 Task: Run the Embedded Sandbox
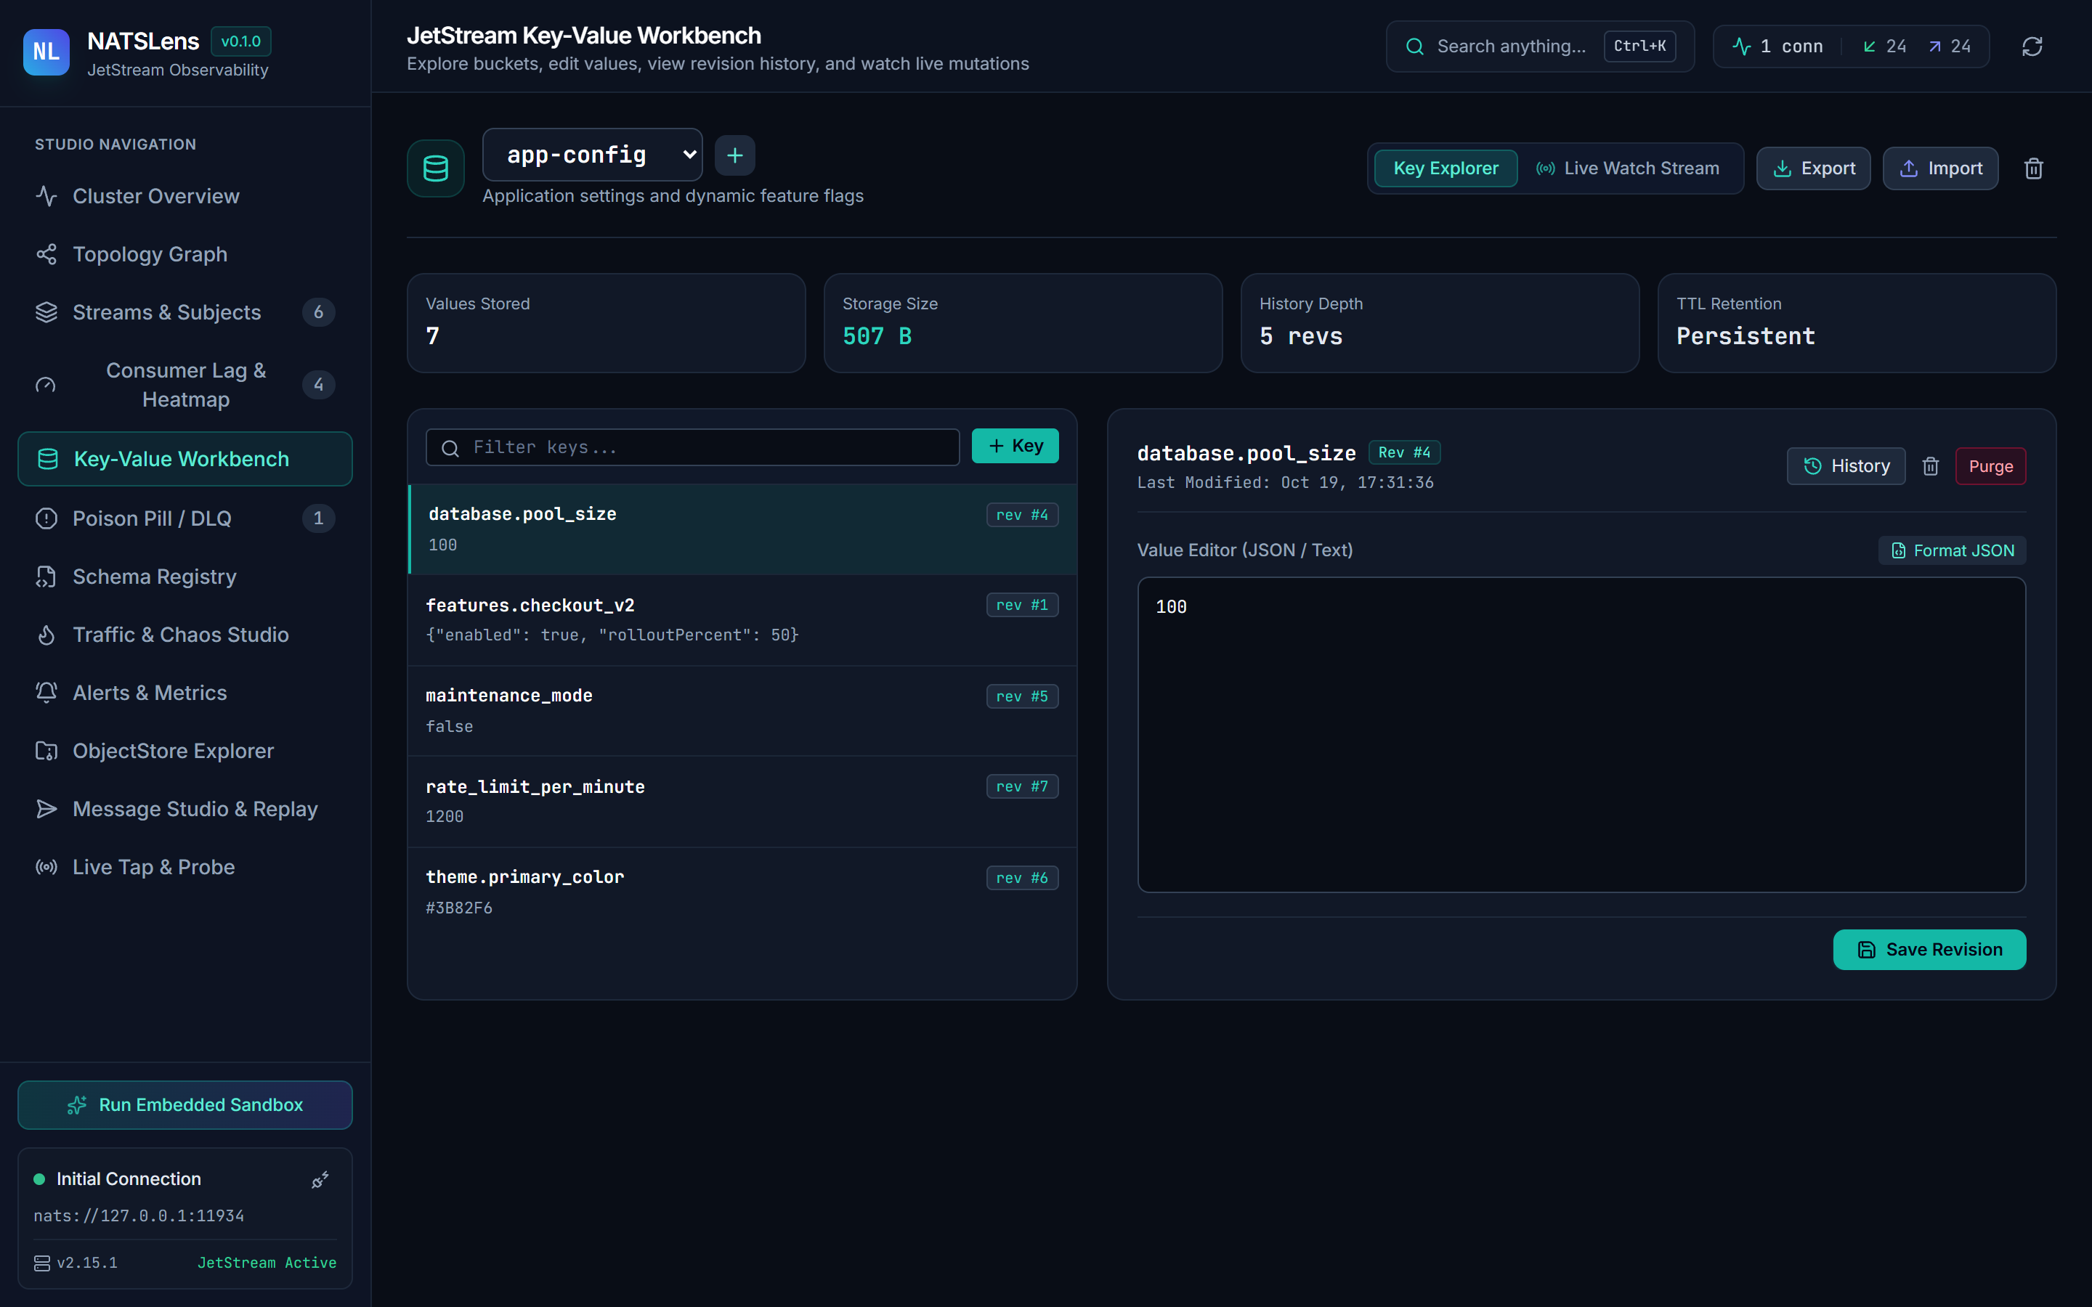coord(185,1104)
